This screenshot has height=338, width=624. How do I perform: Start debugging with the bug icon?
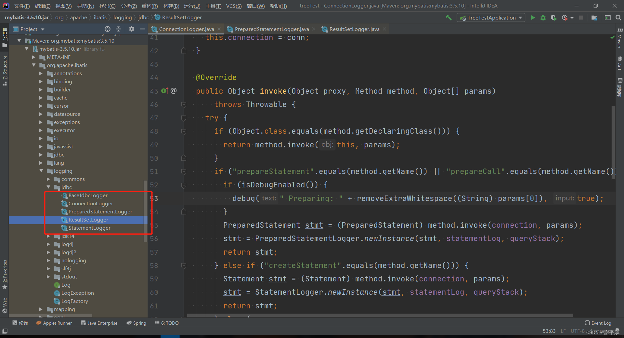point(543,18)
